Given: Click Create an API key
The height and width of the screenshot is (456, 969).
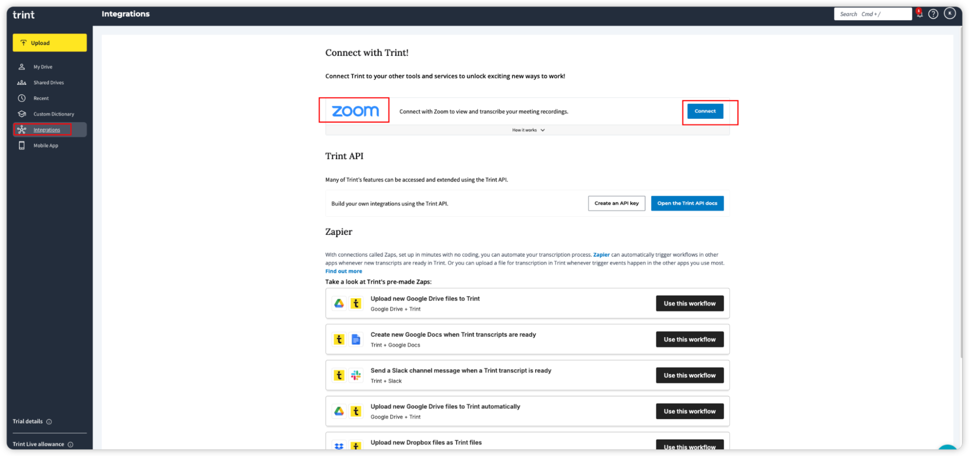Looking at the screenshot, I should 617,203.
